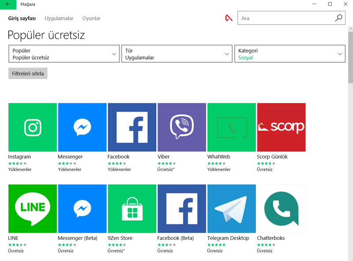Expand the Tür filter dropdown
The width and height of the screenshot is (353, 261).
point(177,54)
